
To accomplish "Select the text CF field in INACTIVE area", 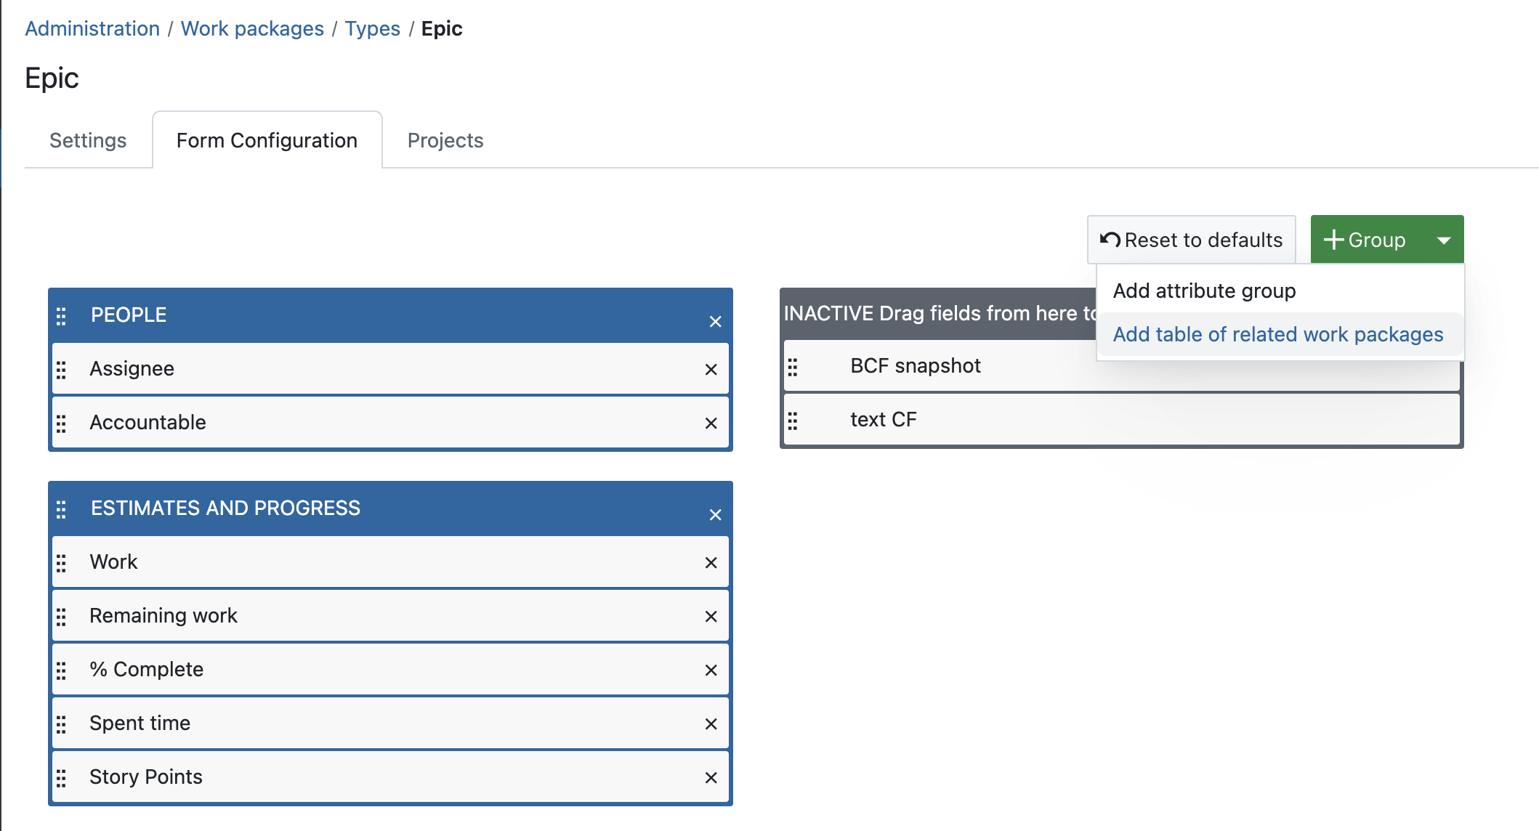I will [x=884, y=419].
